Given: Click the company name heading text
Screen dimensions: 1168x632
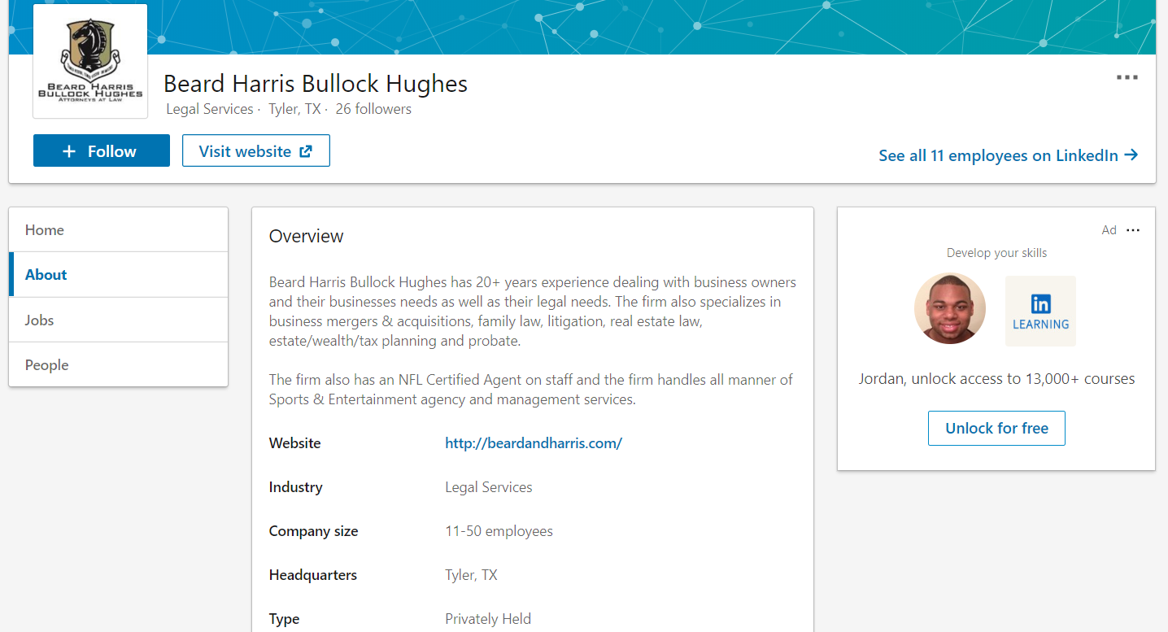Looking at the screenshot, I should click(x=316, y=84).
